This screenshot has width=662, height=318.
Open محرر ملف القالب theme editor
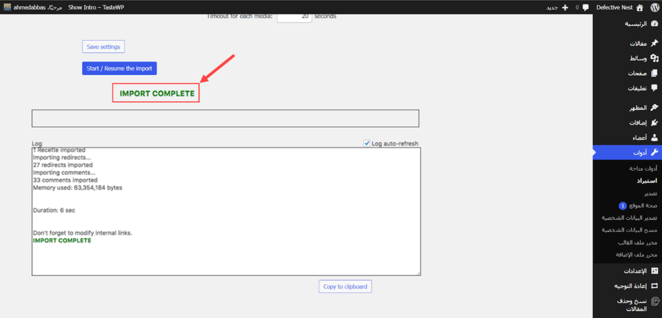coord(637,242)
